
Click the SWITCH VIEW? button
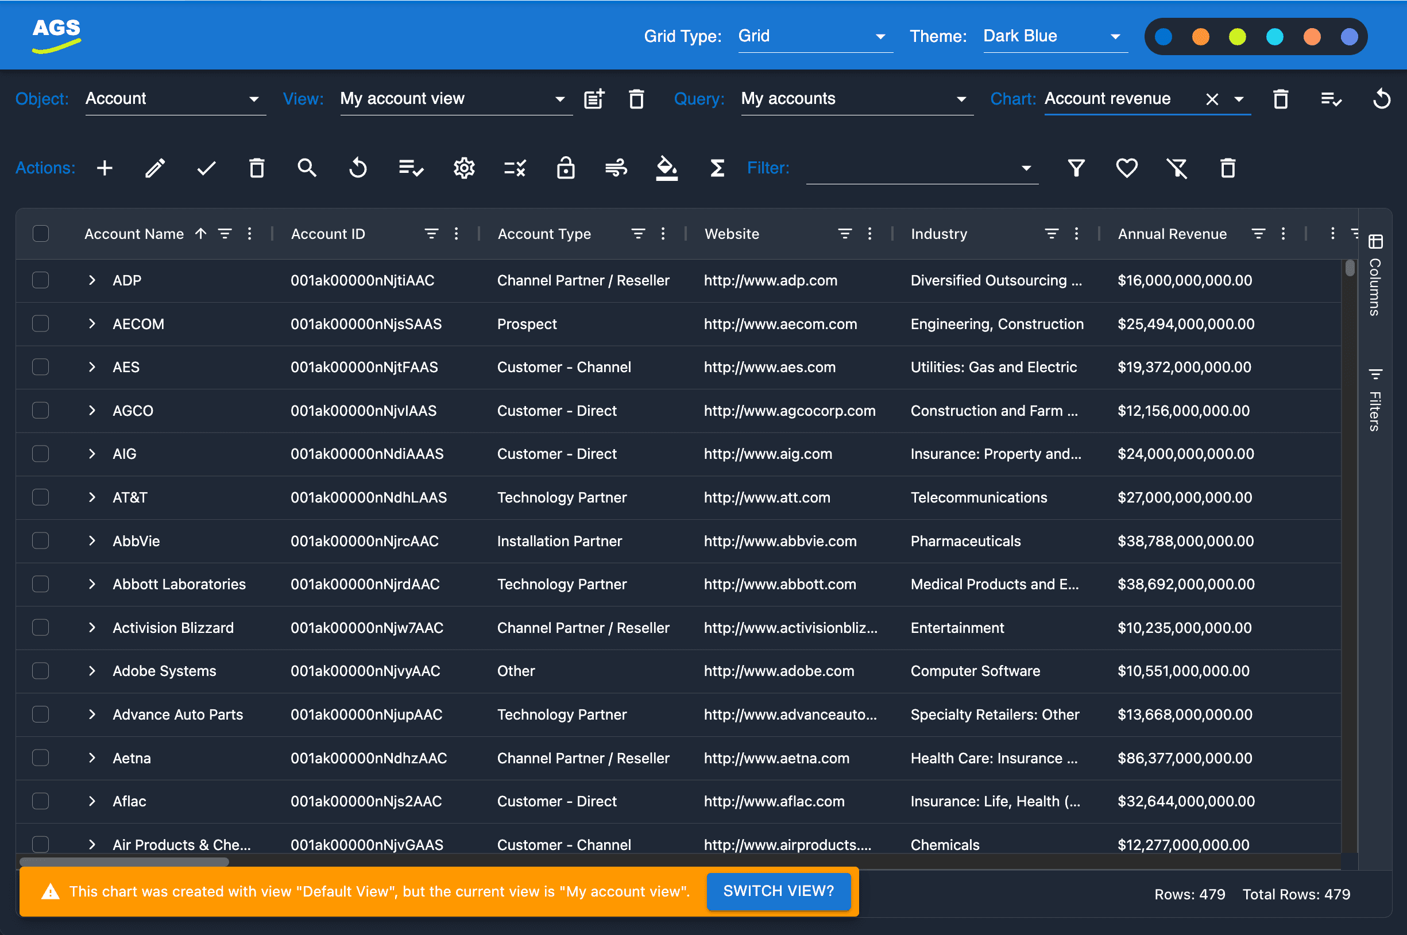pyautogui.click(x=778, y=891)
